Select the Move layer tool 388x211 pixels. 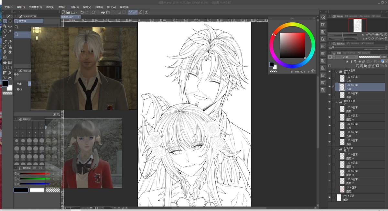[x=10, y=26]
